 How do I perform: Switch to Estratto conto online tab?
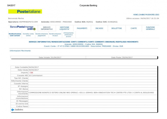(x=28, y=35)
